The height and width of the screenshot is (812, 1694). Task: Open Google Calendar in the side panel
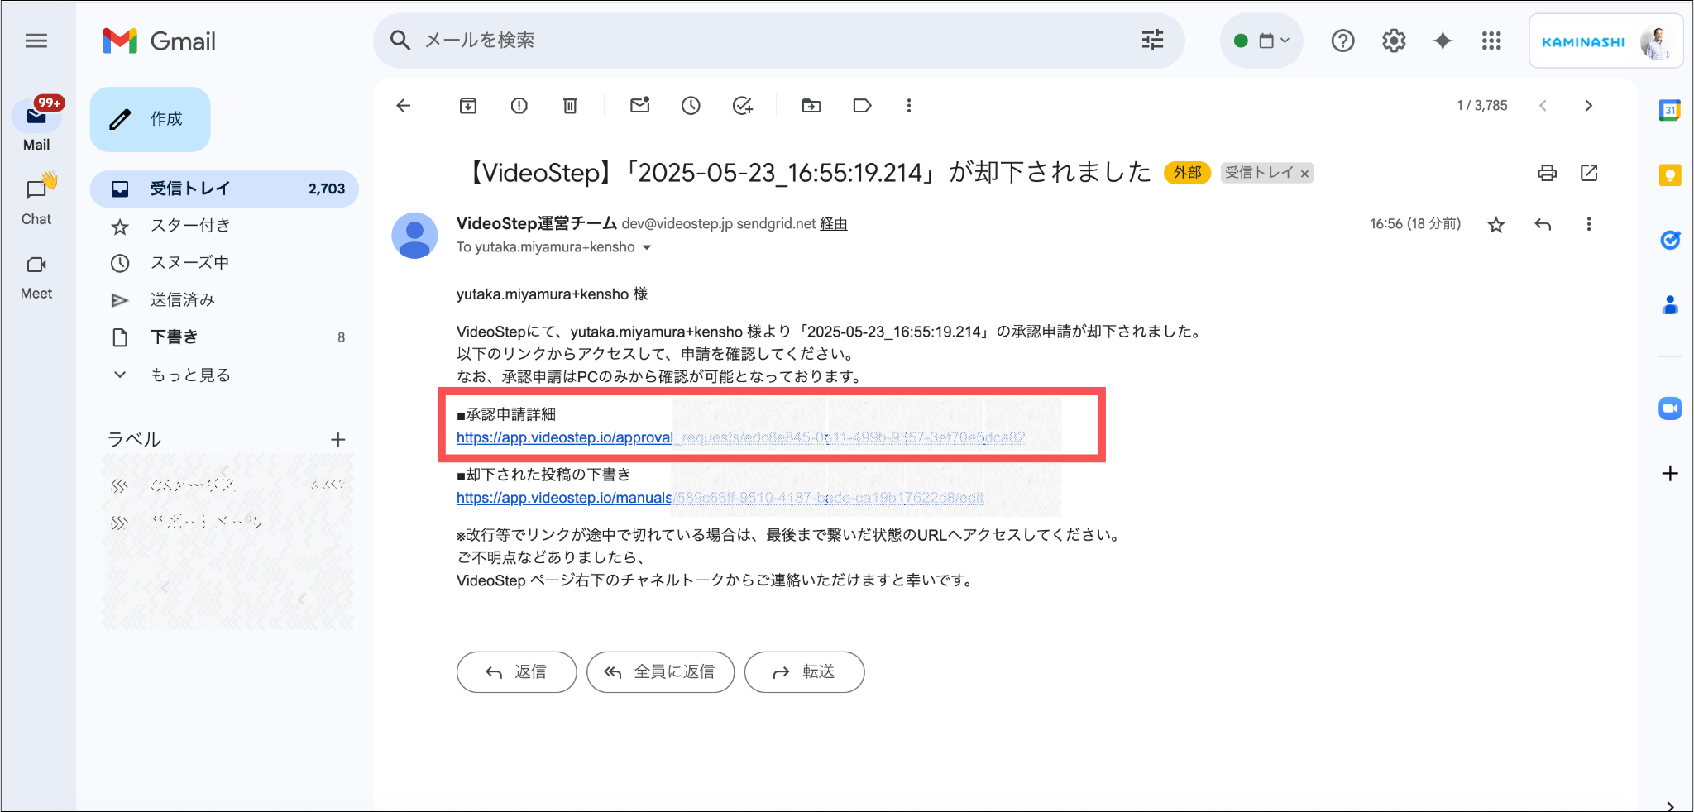coord(1670,110)
